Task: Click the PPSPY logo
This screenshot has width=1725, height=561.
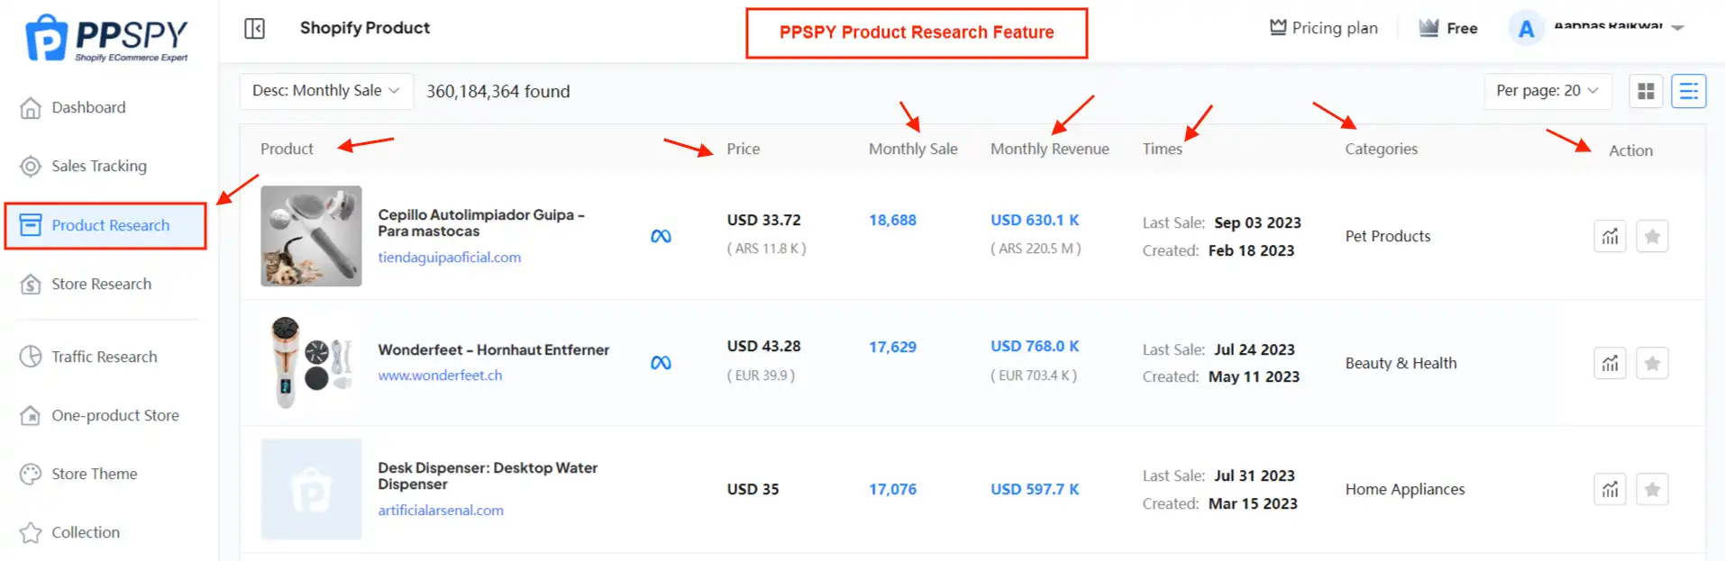Action: click(x=106, y=38)
